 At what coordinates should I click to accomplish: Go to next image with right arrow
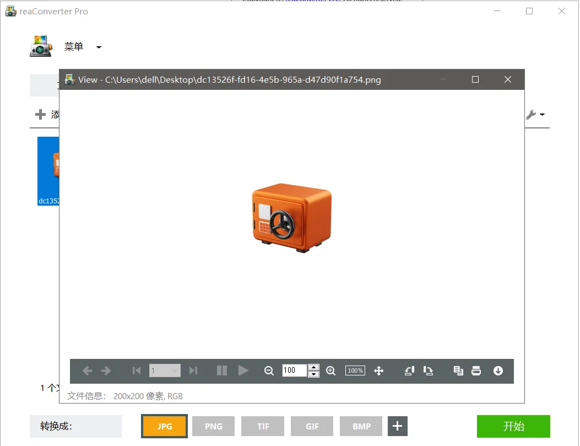click(106, 370)
